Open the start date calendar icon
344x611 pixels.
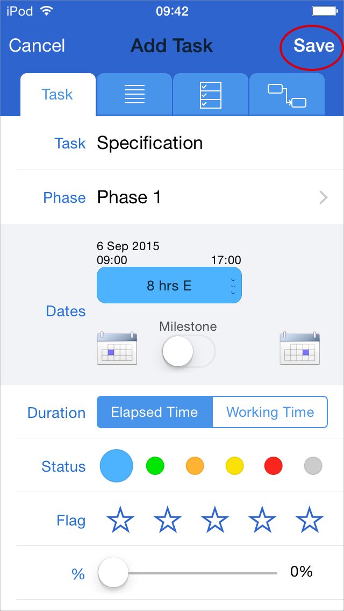[117, 349]
